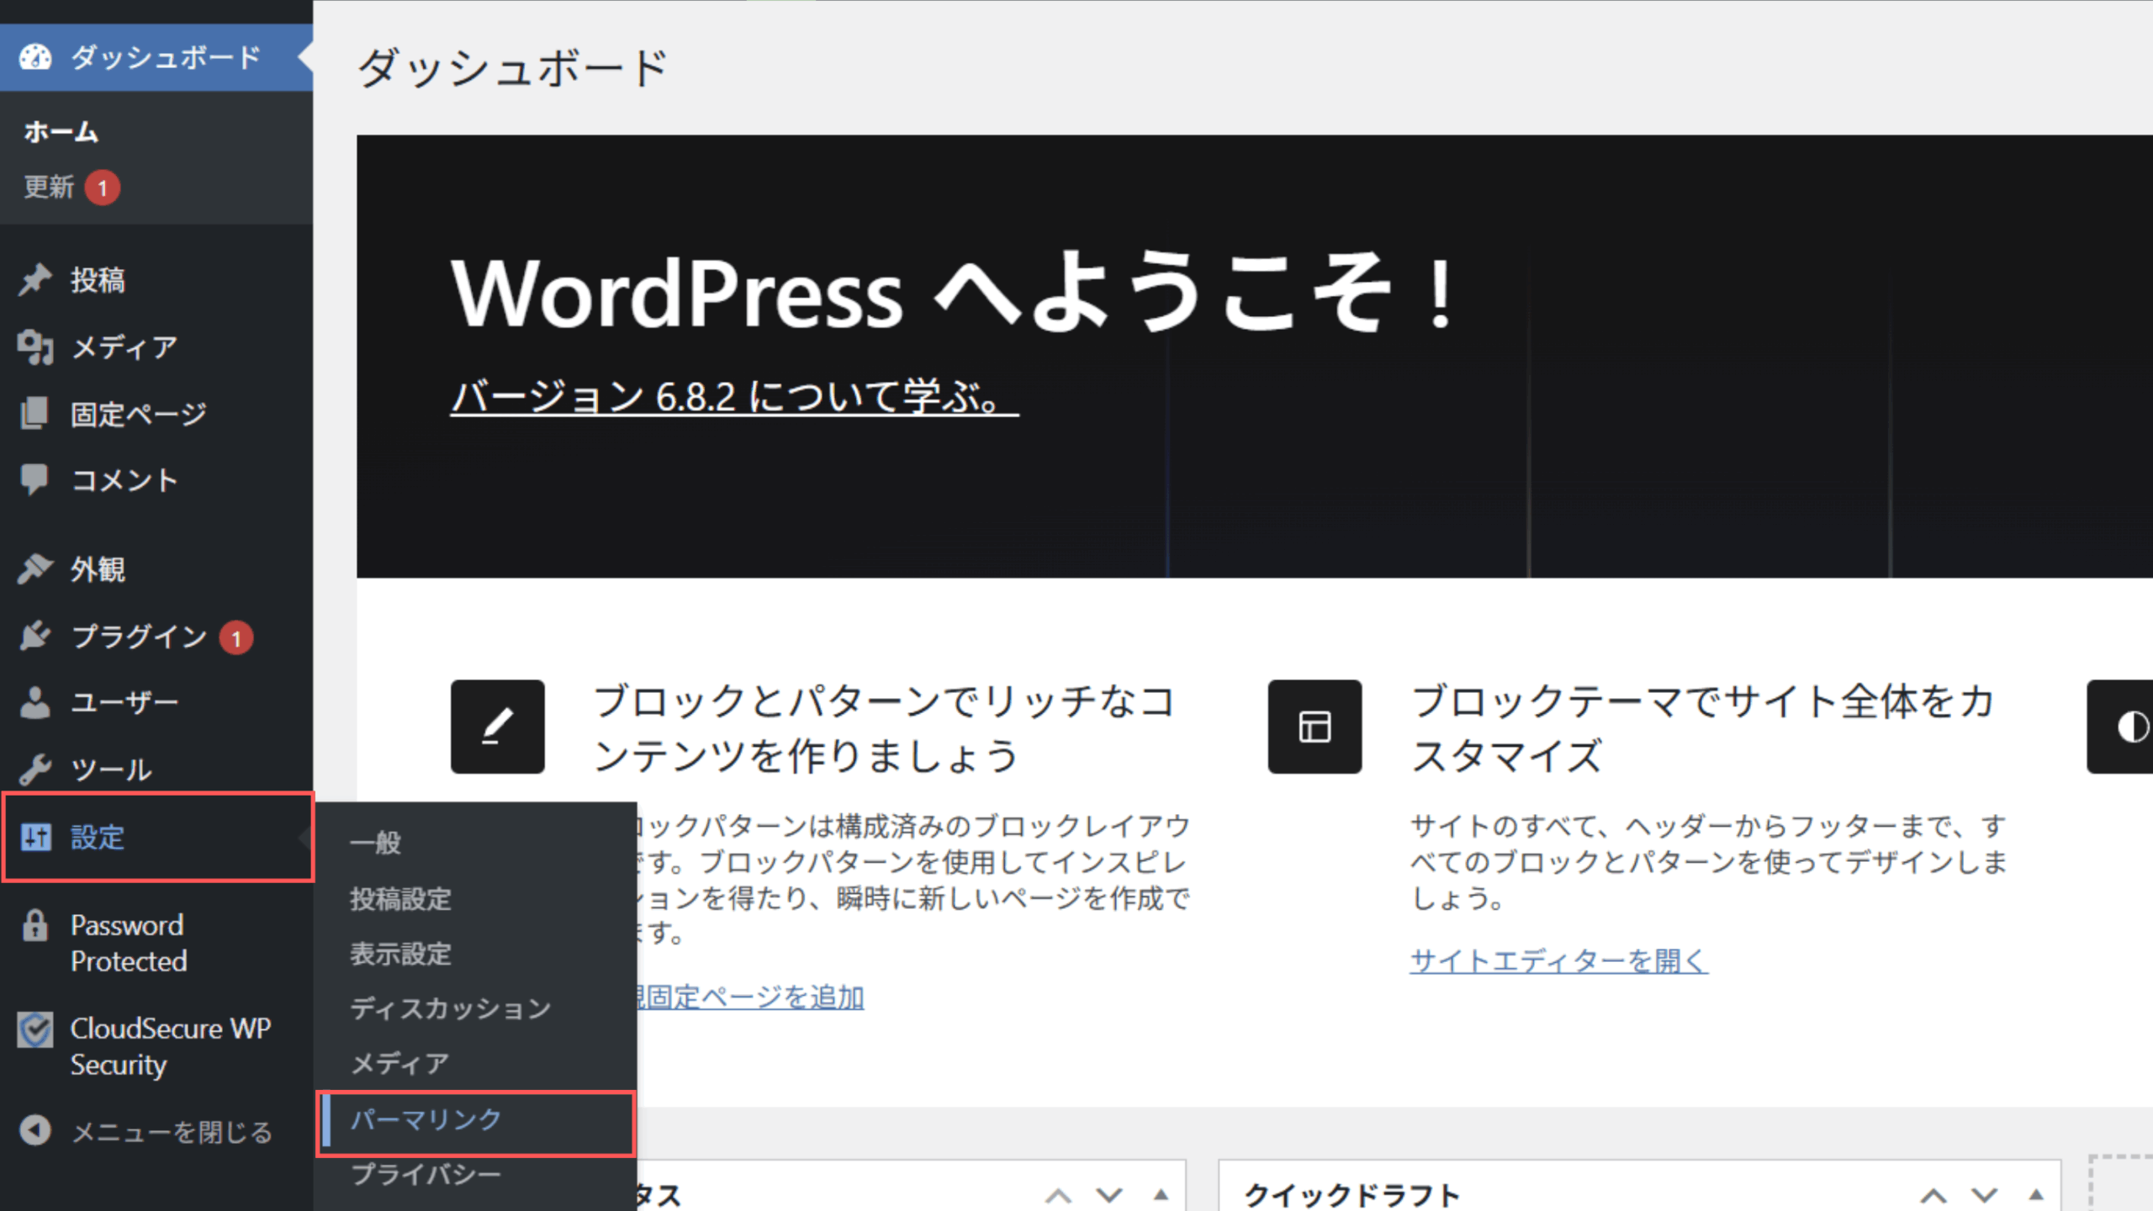Select メディア in settings flyout
The image size is (2153, 1211).
pos(399,1064)
